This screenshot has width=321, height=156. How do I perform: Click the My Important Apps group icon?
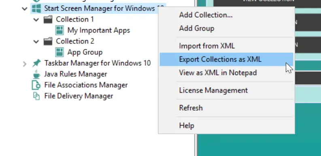[60, 30]
